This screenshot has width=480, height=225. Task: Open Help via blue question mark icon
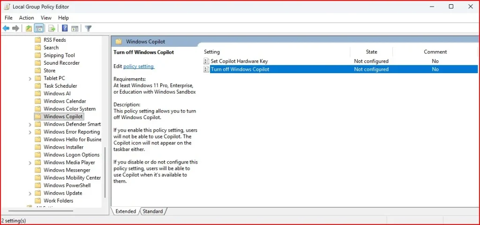65,29
